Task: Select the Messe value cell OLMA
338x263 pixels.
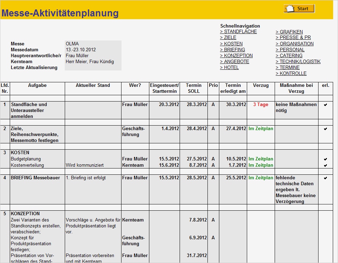Action: pyautogui.click(x=93, y=44)
